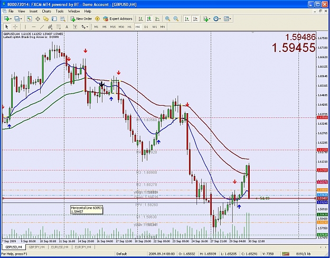Open the New Chart dropdown
The image size is (330, 258).
pos(7,19)
